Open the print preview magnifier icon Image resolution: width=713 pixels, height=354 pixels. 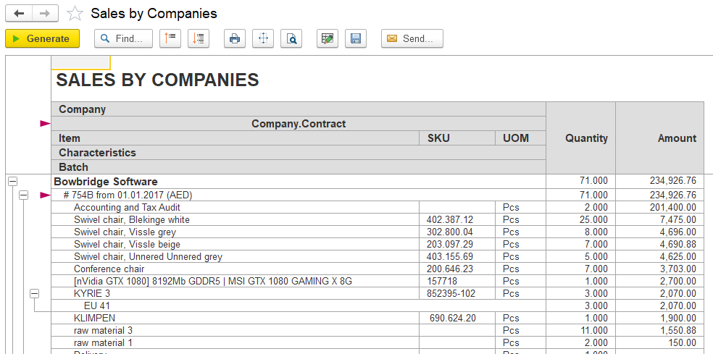[291, 38]
